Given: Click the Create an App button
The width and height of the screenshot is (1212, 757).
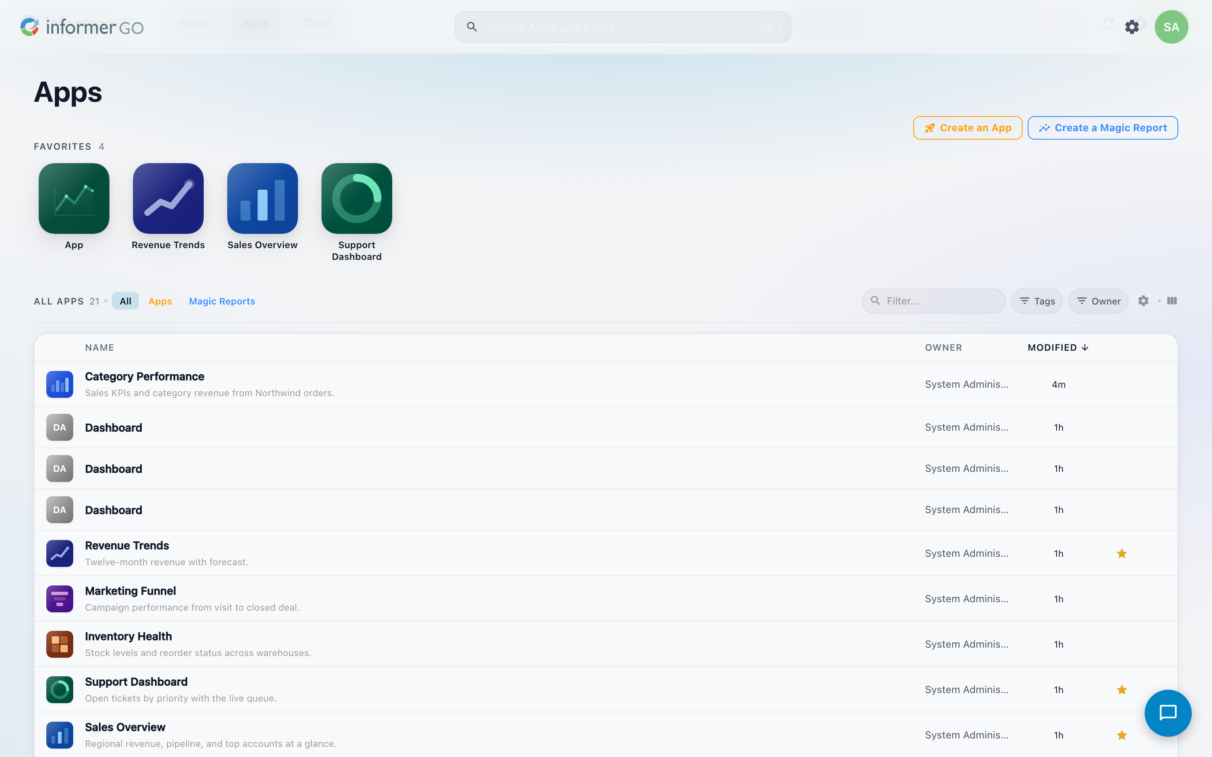Looking at the screenshot, I should point(967,128).
